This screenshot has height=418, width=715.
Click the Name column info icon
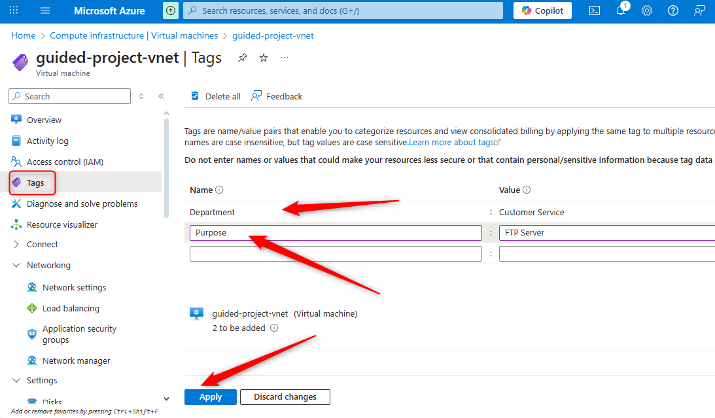[219, 190]
